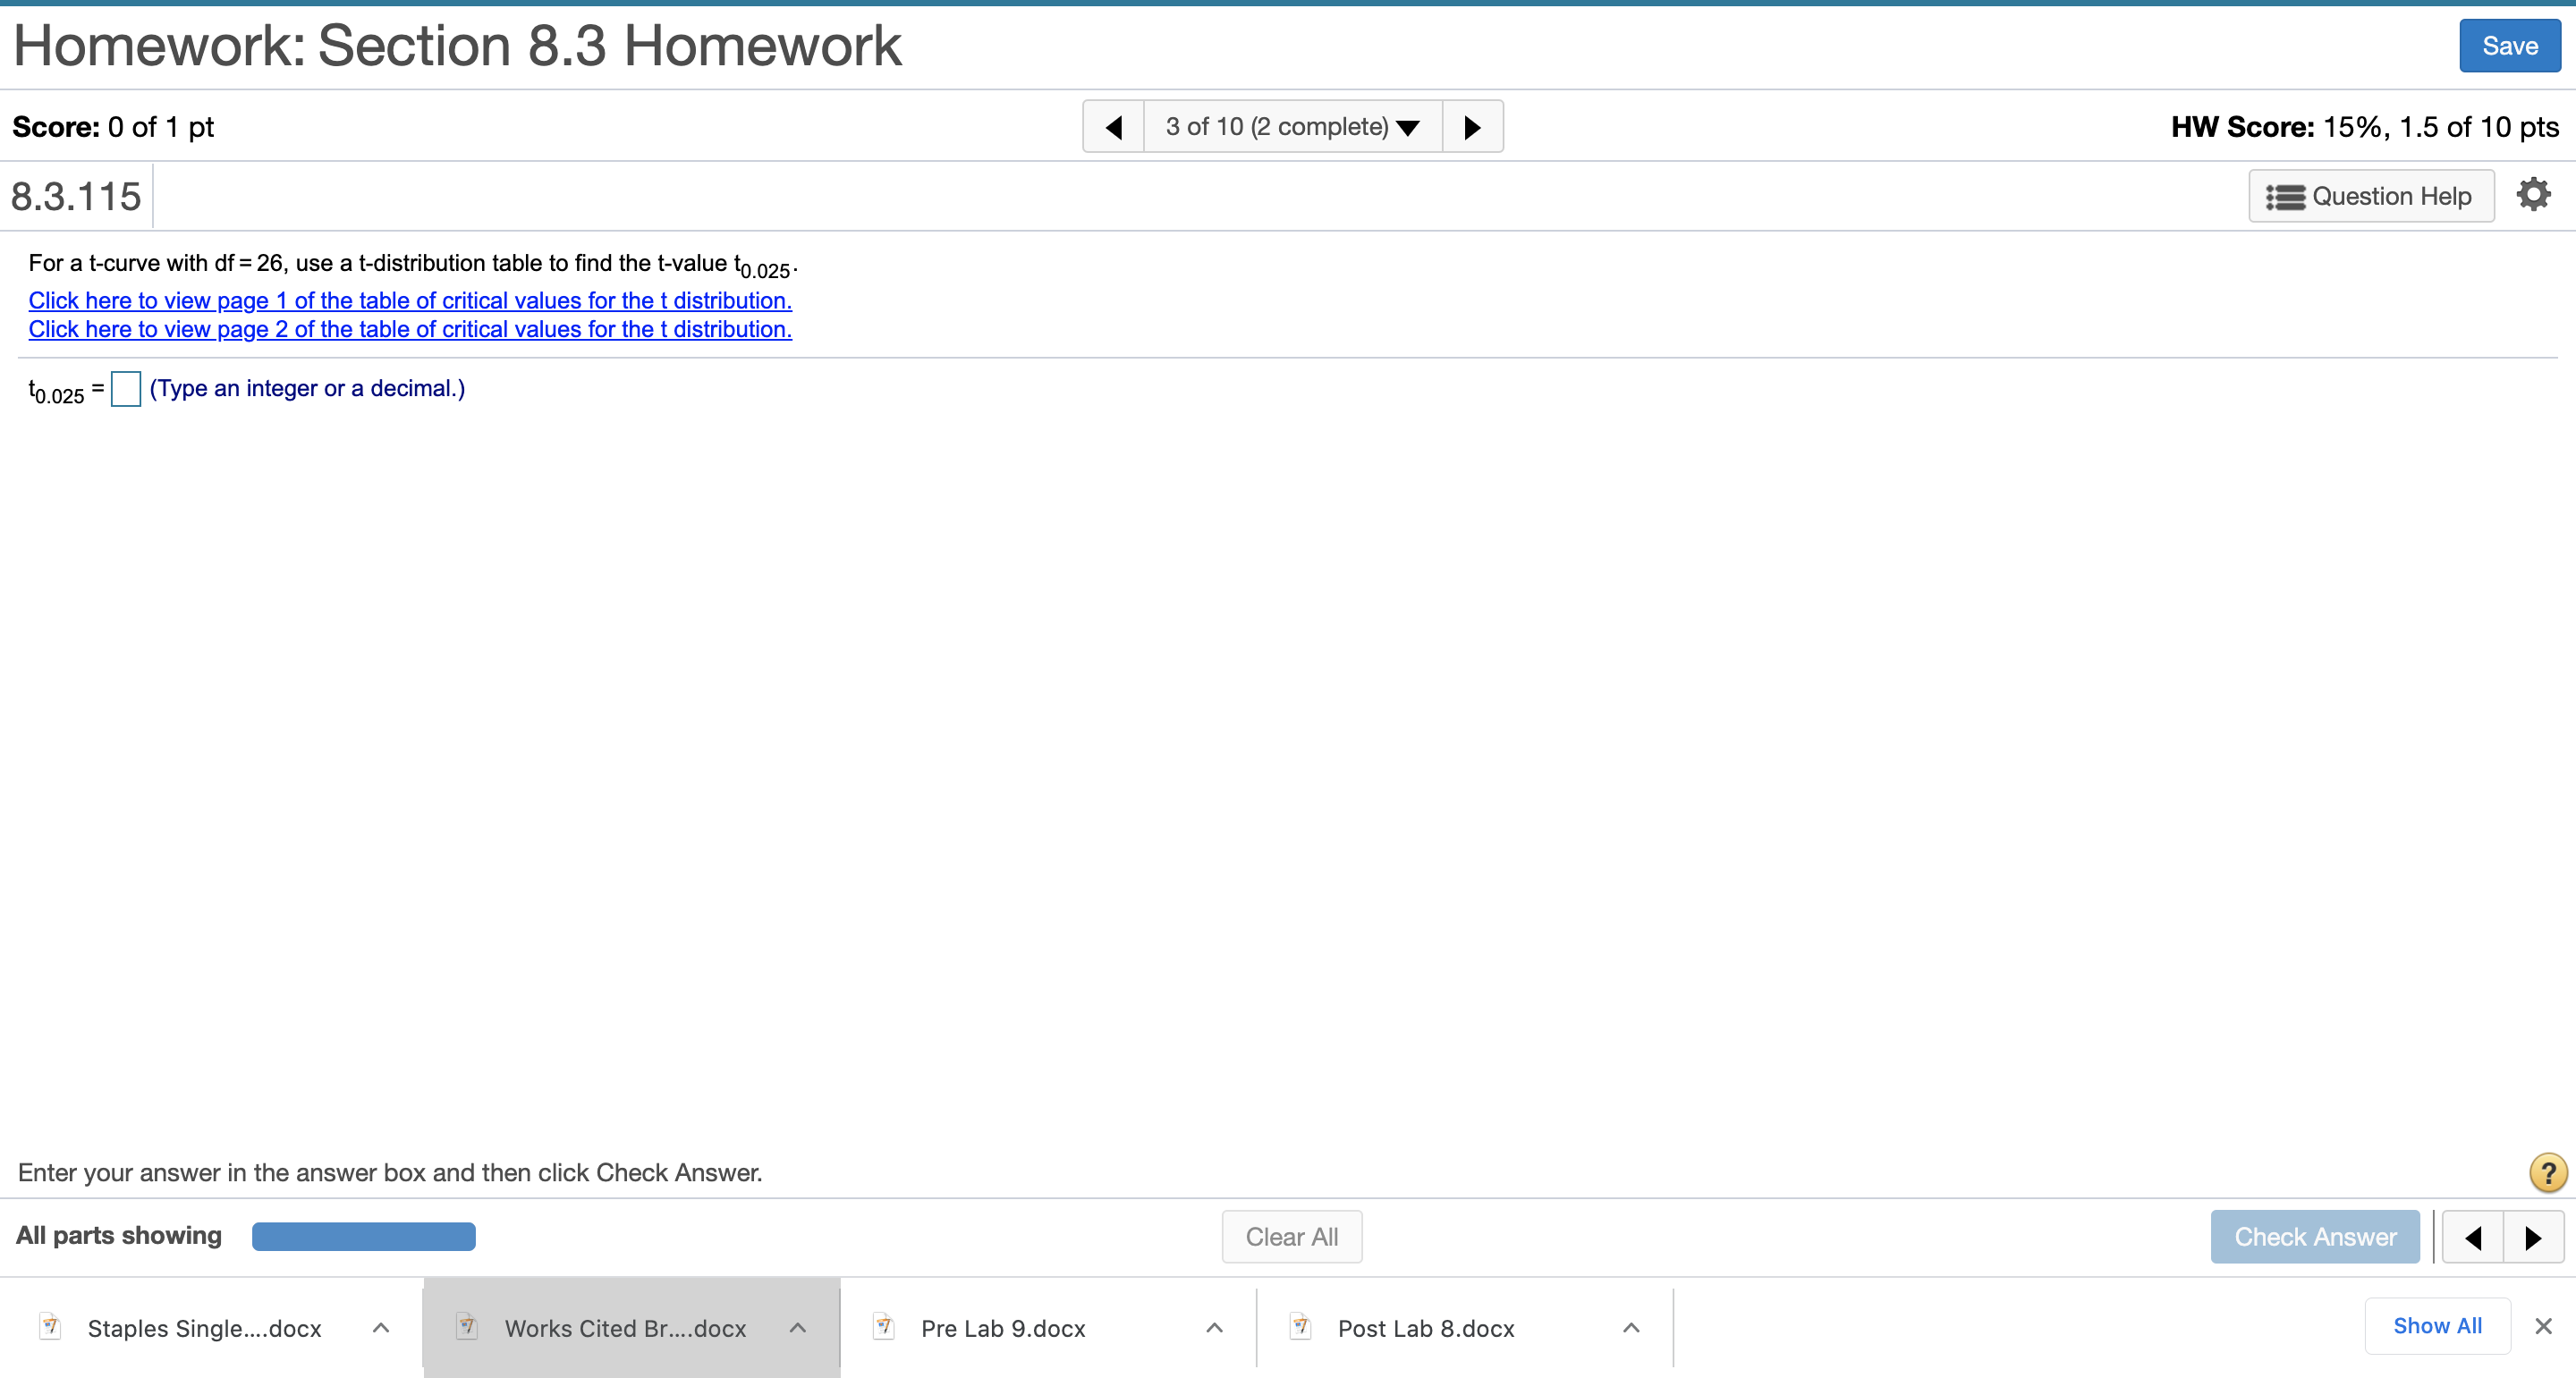Close the downloads bar with X

point(2544,1326)
